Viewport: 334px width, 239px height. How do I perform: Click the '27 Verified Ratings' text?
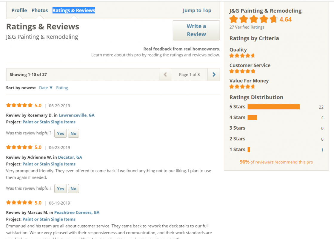coord(247,27)
